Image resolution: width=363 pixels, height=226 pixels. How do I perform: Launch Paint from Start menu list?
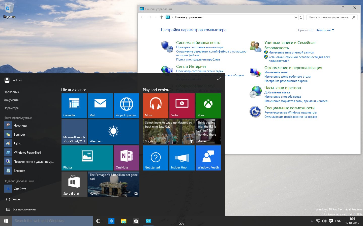pyautogui.click(x=30, y=144)
